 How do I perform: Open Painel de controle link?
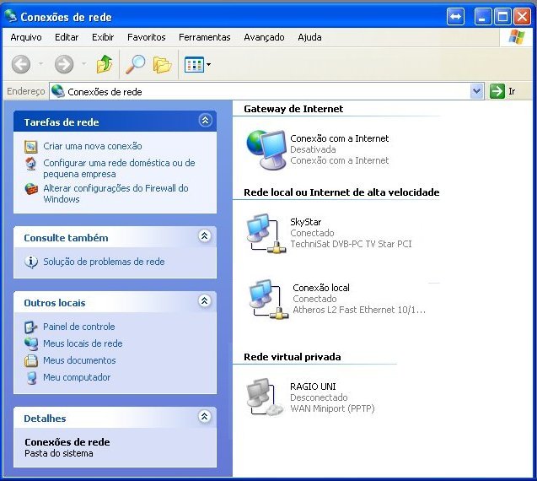78,327
